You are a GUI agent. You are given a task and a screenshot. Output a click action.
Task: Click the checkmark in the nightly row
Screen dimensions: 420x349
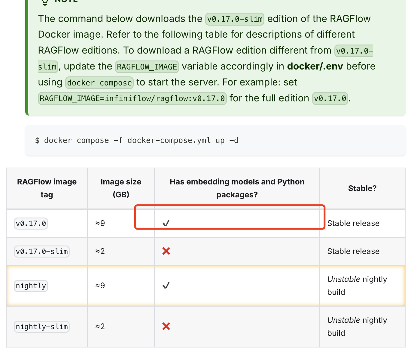click(166, 285)
